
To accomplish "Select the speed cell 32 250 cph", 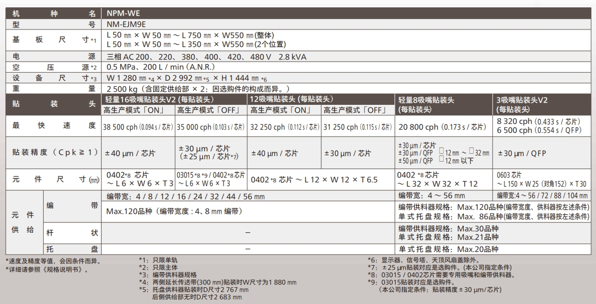I will (x=285, y=127).
